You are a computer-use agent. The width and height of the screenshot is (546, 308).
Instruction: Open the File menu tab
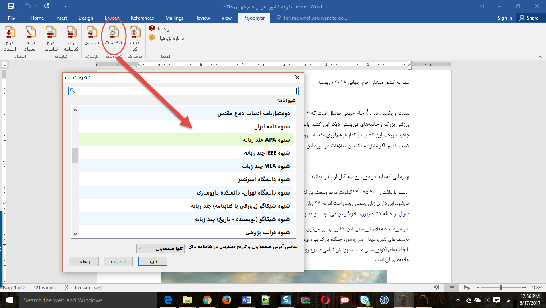(12, 18)
